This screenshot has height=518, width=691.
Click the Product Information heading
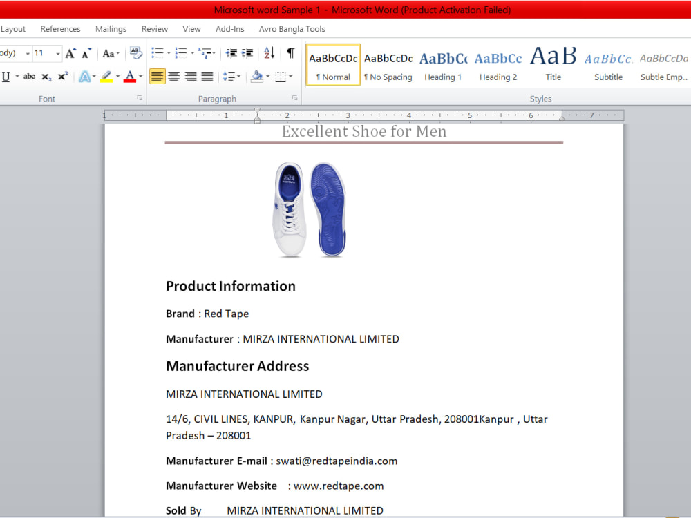coord(231,287)
